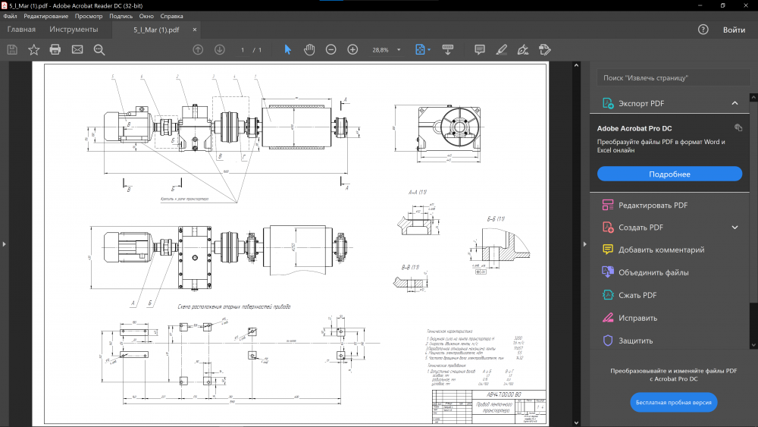
Task: Click the Подробнее button
Action: (x=669, y=174)
